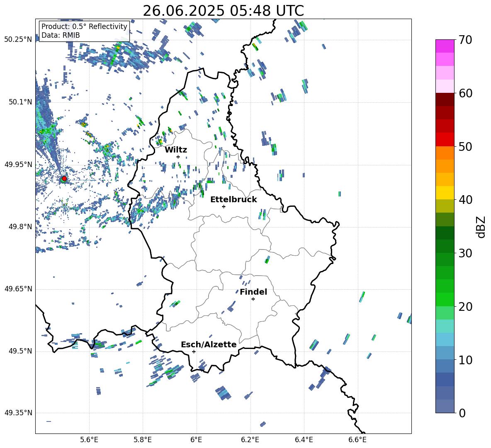Screen dimensions: 491x448
Task: Click the 49.8°N latitude label
Action: click(x=20, y=227)
